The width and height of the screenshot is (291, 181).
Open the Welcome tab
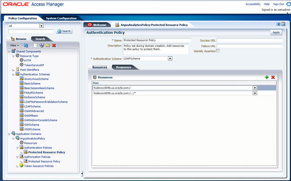(x=97, y=25)
